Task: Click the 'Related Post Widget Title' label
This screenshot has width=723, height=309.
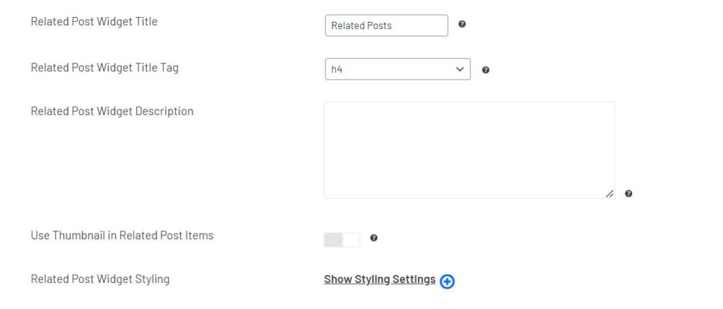Action: click(x=94, y=22)
